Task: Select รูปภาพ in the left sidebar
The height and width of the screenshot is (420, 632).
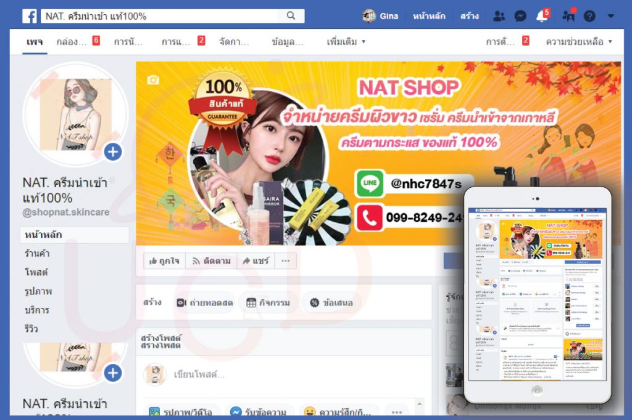Action: click(37, 291)
